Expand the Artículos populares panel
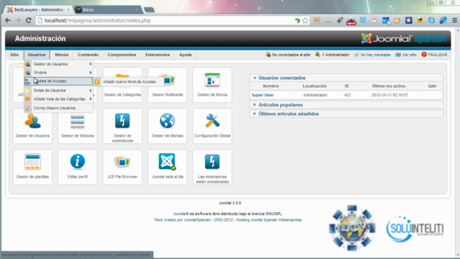The width and height of the screenshot is (460, 259). pyautogui.click(x=255, y=105)
